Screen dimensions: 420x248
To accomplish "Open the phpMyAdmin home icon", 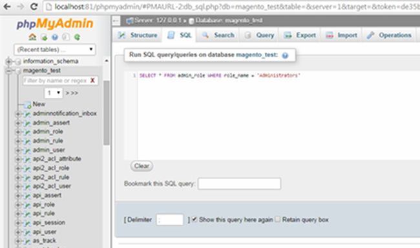I will point(32,37).
